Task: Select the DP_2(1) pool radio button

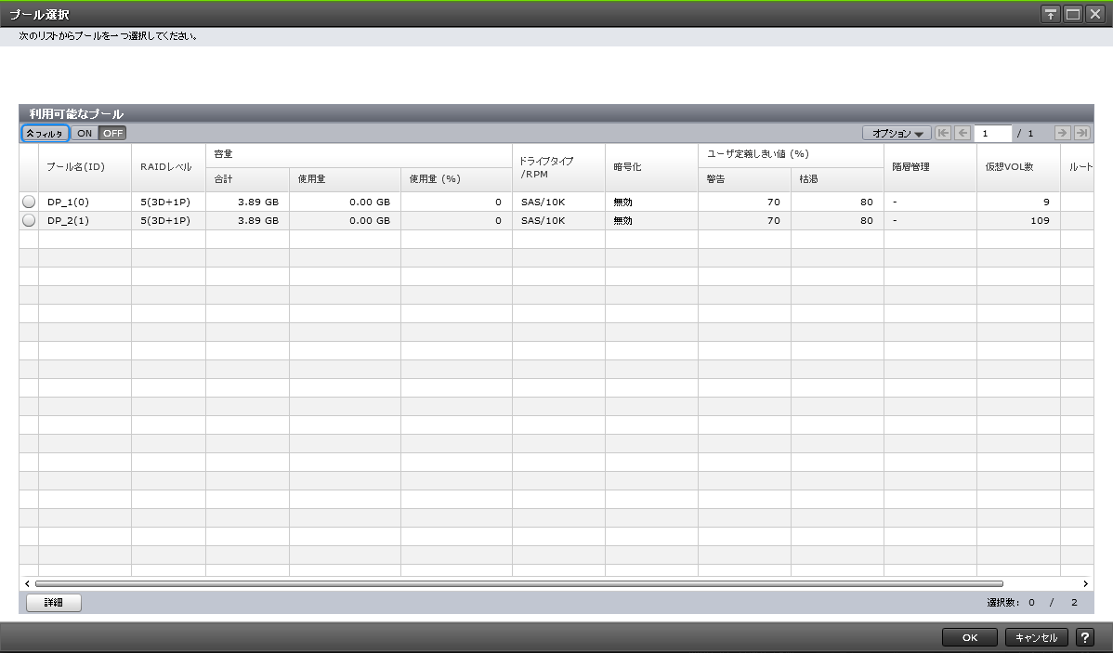Action: click(x=29, y=220)
